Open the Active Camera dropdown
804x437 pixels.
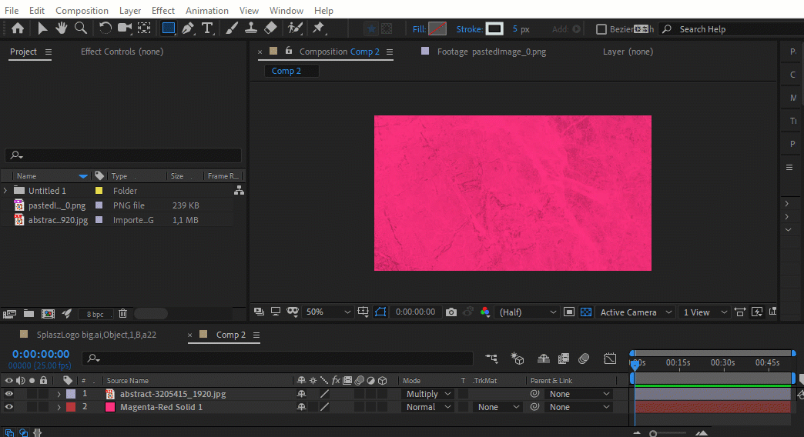tap(636, 312)
